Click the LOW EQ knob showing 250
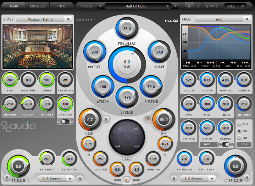255x186 pixels. [101, 159]
